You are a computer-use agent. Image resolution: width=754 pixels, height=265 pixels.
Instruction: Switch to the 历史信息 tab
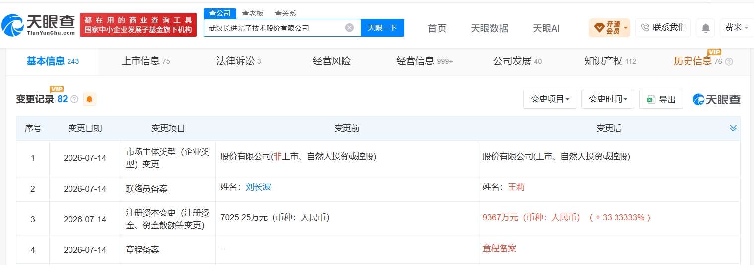click(x=697, y=61)
